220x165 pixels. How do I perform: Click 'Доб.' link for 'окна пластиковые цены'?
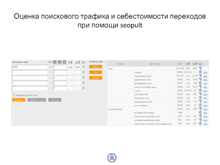click(x=205, y=87)
